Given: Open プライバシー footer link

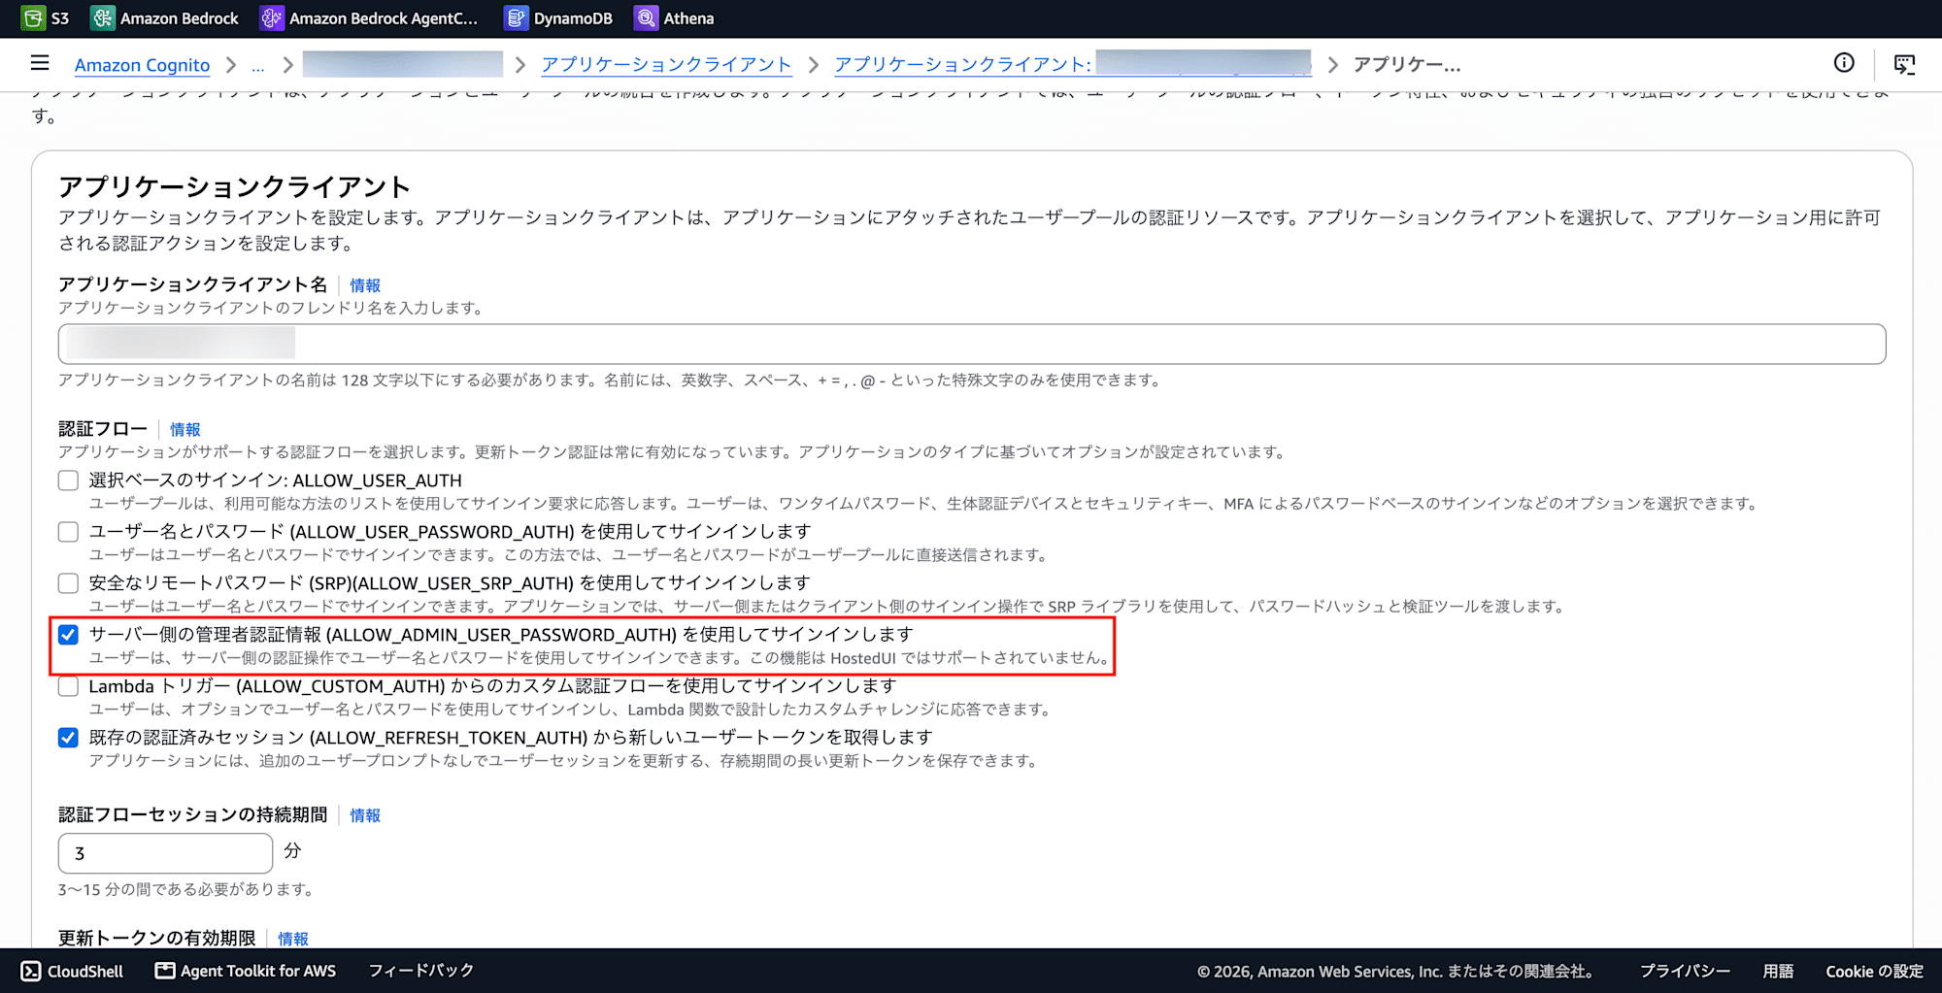Looking at the screenshot, I should (x=1685, y=971).
